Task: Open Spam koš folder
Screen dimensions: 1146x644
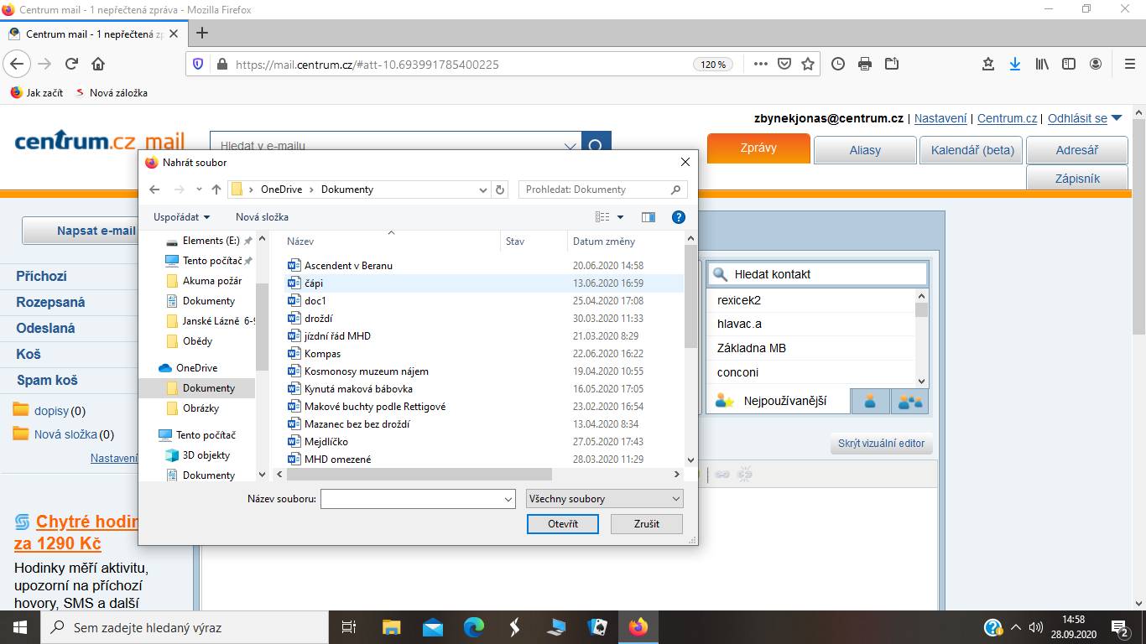Action: pos(47,380)
